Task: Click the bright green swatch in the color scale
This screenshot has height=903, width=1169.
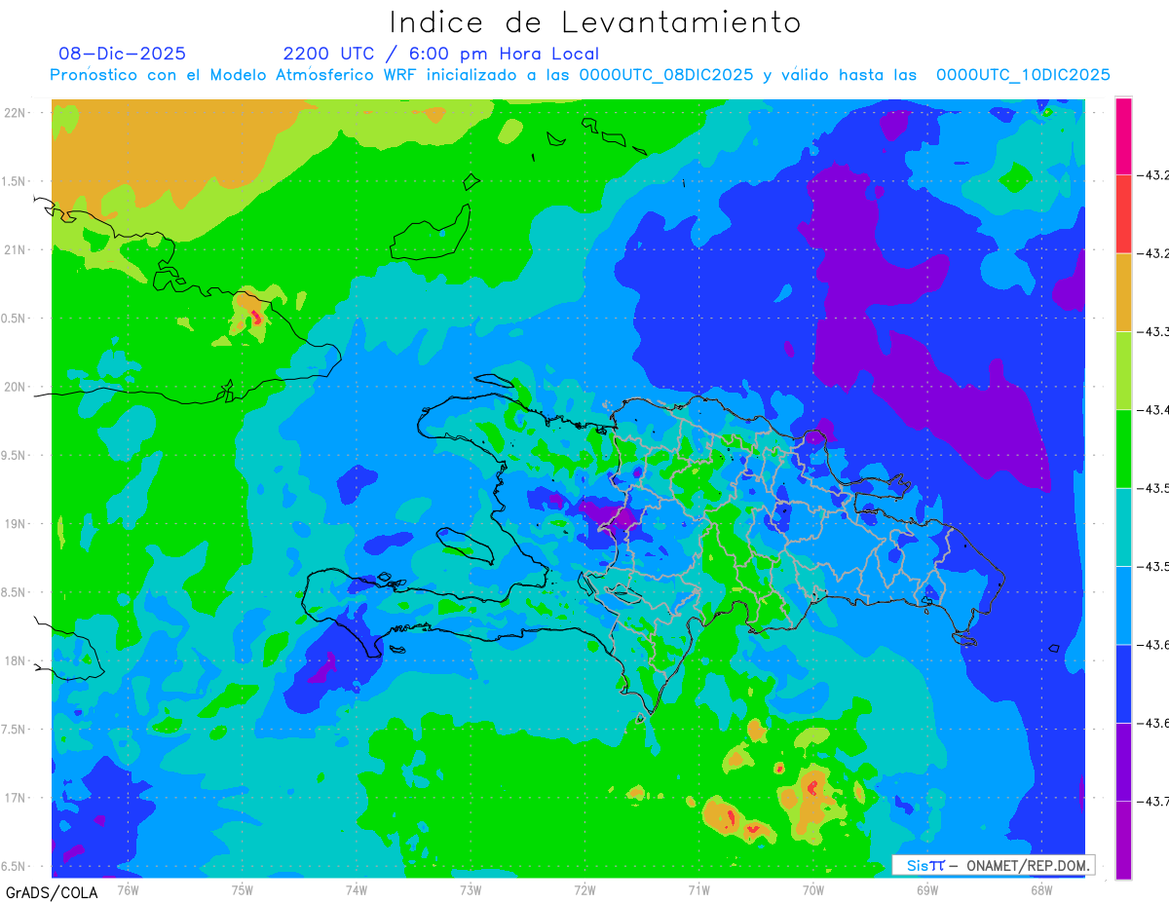Action: (1123, 449)
